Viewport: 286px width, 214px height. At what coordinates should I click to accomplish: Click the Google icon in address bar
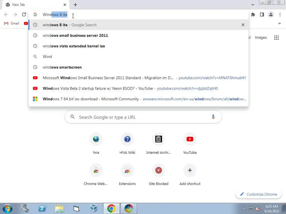(x=35, y=14)
